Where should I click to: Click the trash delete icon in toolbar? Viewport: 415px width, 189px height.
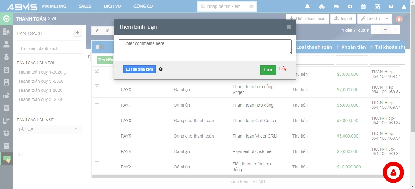(108, 31)
